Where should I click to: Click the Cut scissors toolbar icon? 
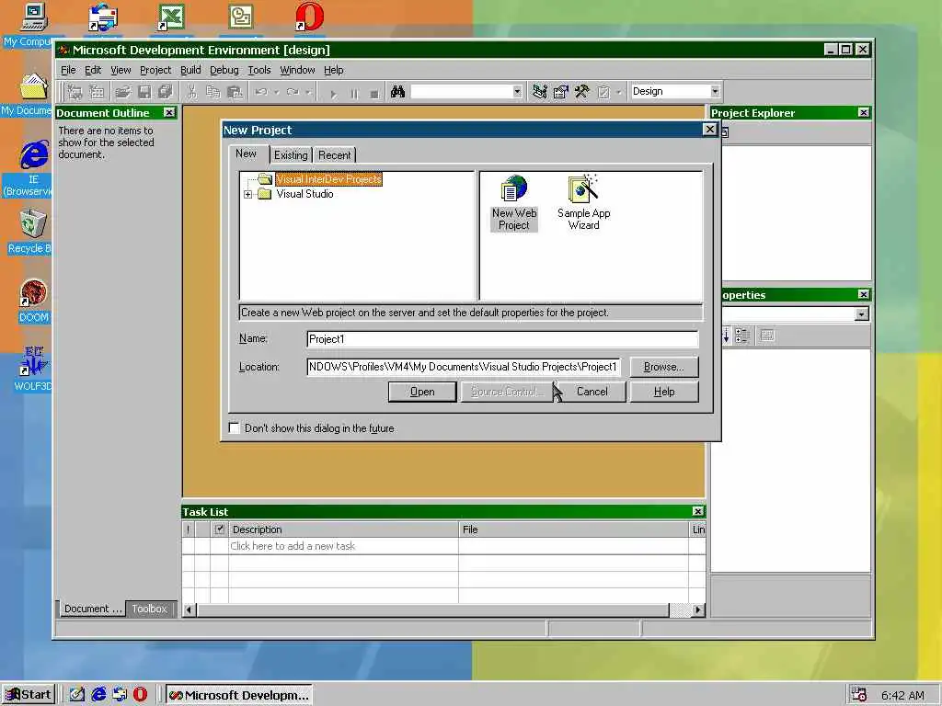coord(191,92)
